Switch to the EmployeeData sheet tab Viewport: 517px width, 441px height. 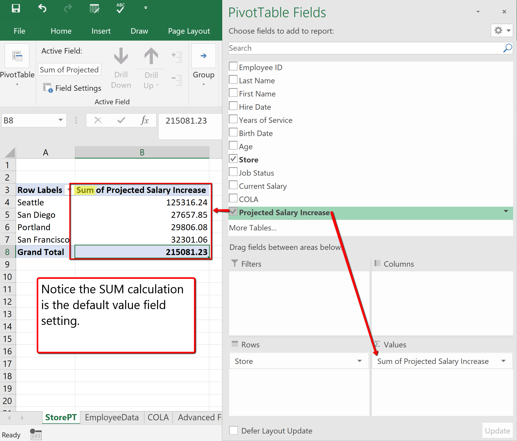[x=112, y=417]
